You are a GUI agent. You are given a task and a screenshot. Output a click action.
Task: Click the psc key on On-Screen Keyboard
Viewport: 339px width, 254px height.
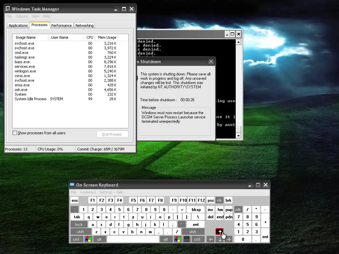tap(211, 200)
